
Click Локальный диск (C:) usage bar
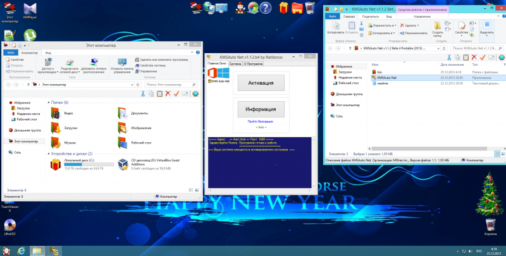click(x=89, y=164)
